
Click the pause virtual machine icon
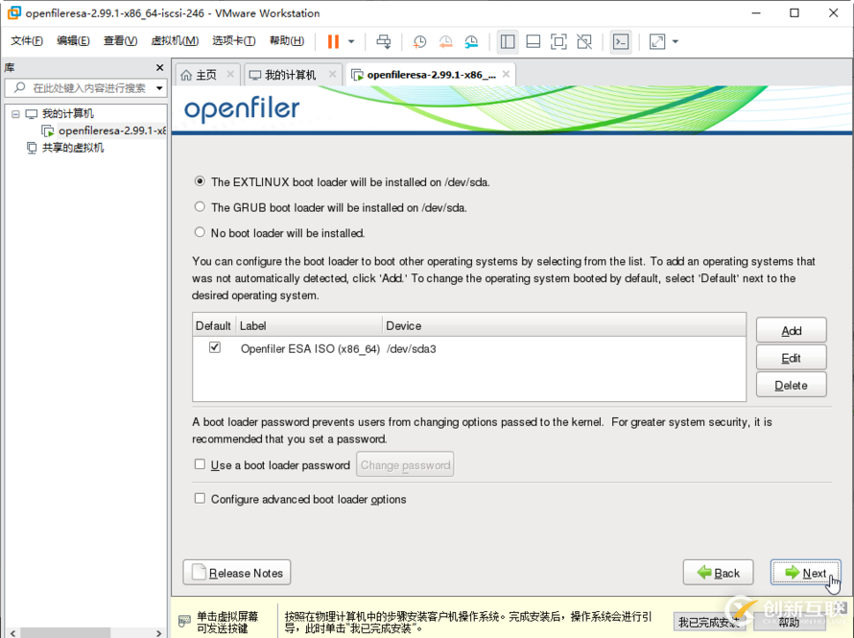click(333, 41)
